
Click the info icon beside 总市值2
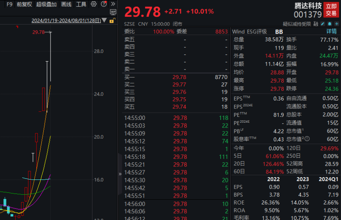click(307, 139)
